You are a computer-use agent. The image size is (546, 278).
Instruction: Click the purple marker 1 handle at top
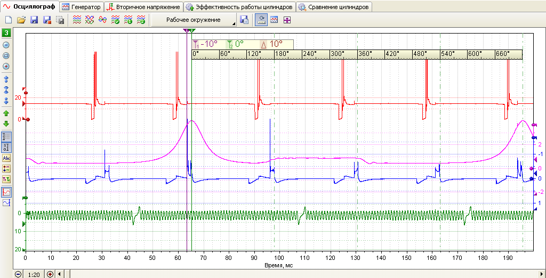pos(186,30)
